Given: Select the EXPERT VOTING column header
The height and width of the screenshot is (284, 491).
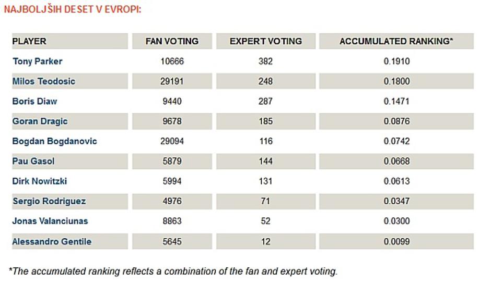Looking at the screenshot, I should pyautogui.click(x=265, y=41).
